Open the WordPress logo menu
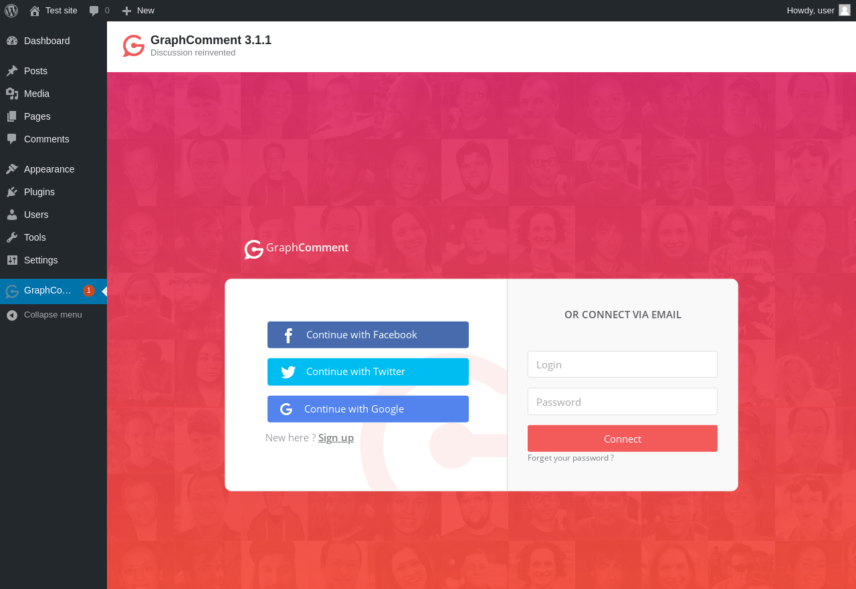The image size is (856, 589). pyautogui.click(x=11, y=11)
